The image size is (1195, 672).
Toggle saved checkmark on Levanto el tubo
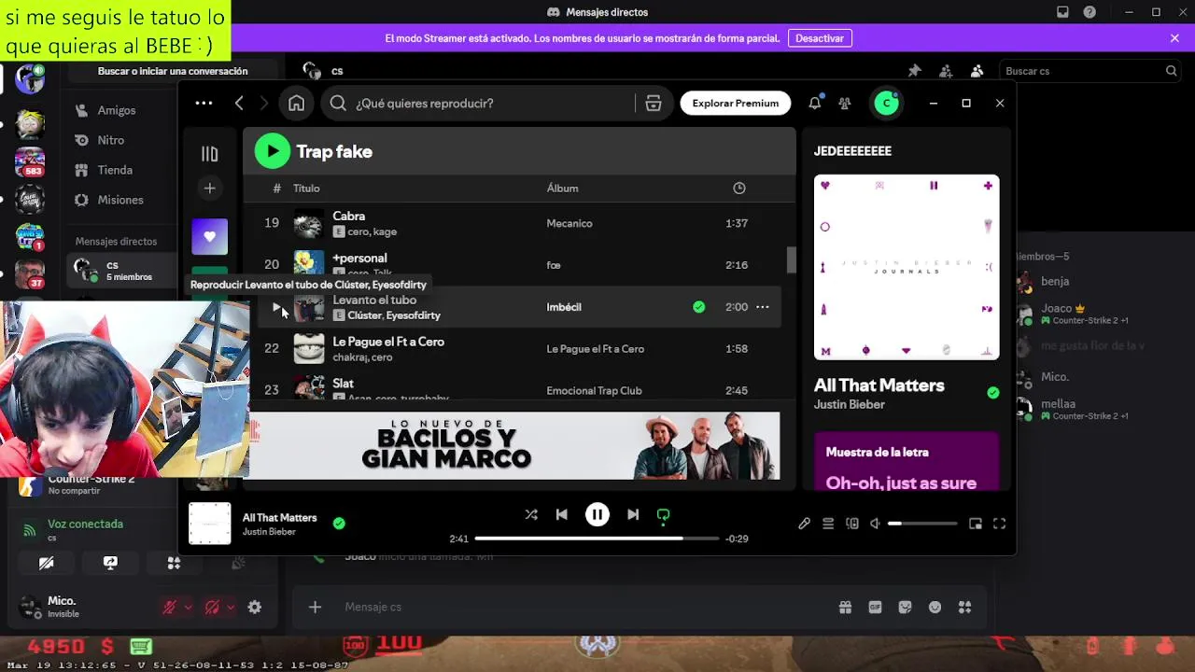coord(698,307)
